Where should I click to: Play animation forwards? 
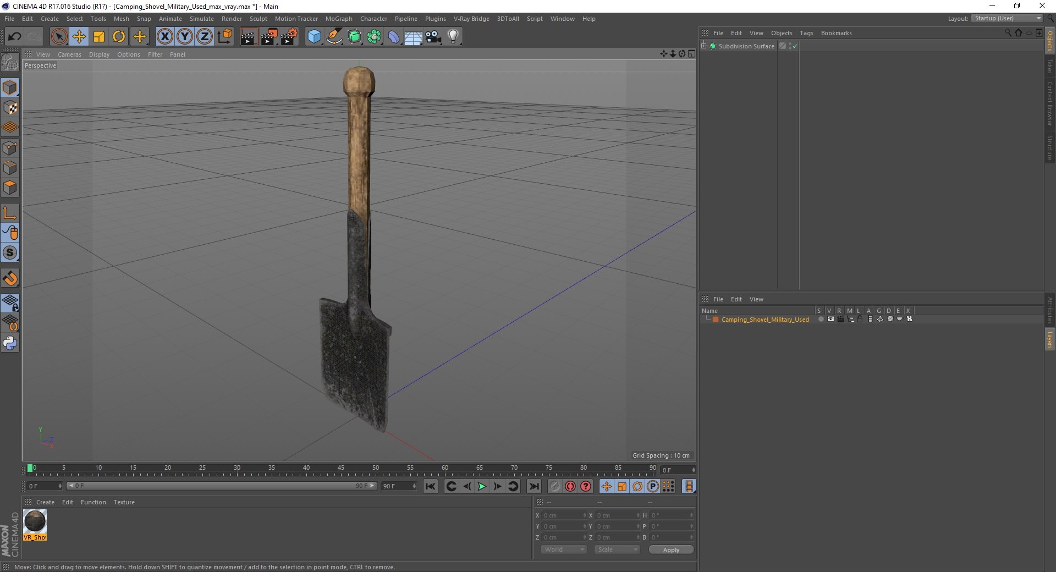(x=482, y=486)
